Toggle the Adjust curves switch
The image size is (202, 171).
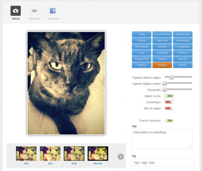tap(169, 96)
